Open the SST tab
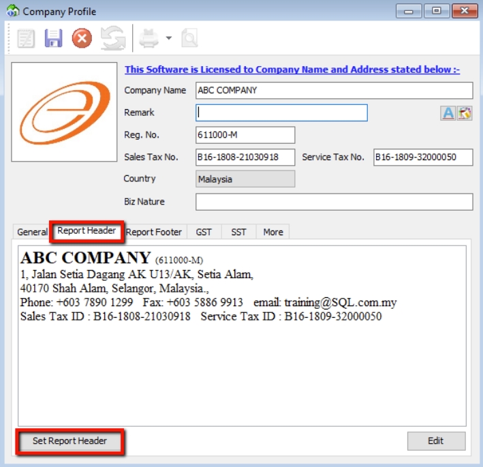This screenshot has height=467, width=483. pyautogui.click(x=238, y=232)
